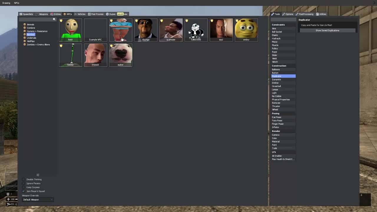Viewport: 377px width, 212px height.
Task: Select the Camera tool
Action: pyautogui.click(x=283, y=135)
